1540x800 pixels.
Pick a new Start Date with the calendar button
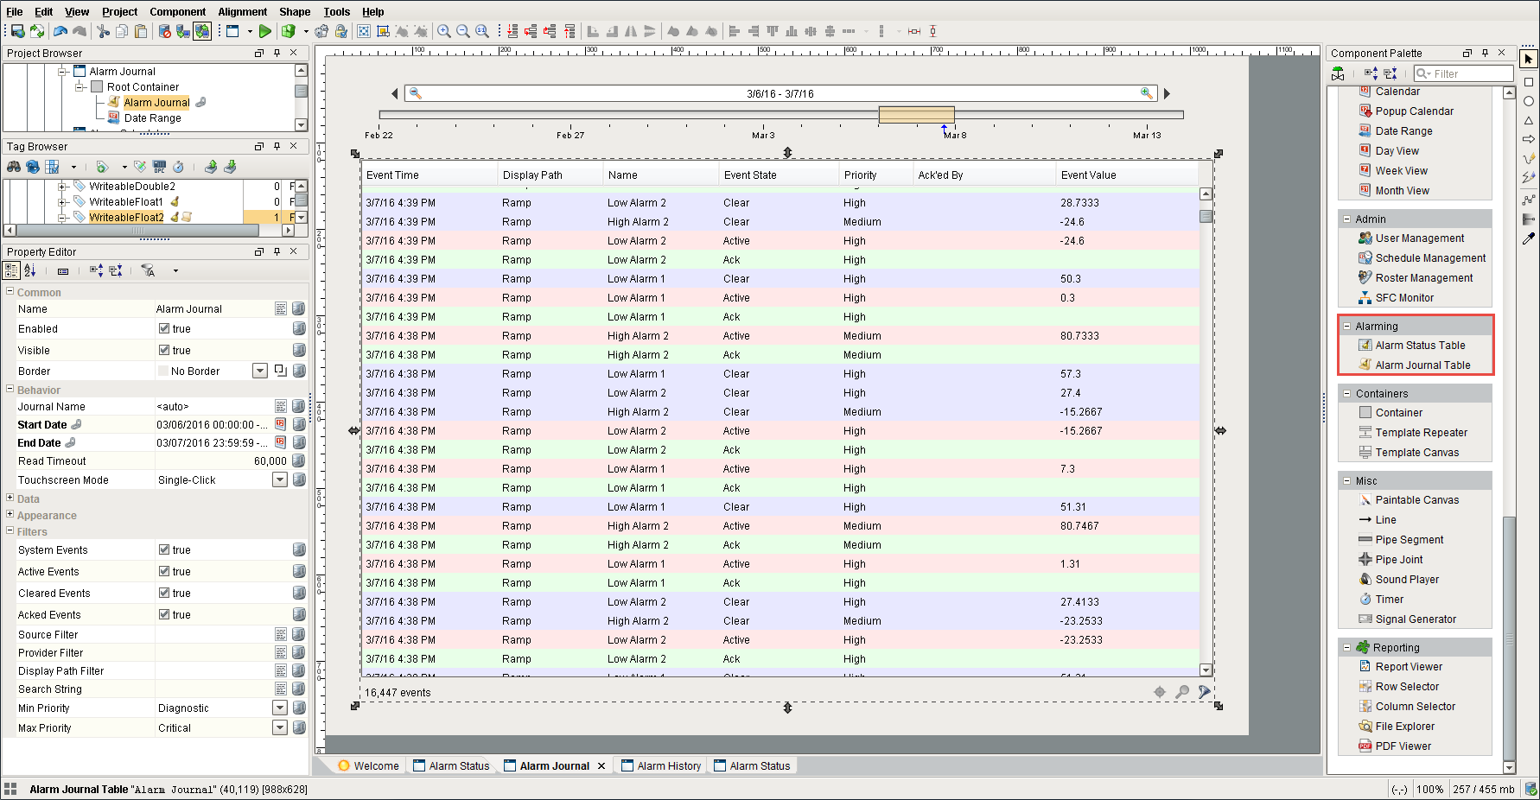[279, 423]
